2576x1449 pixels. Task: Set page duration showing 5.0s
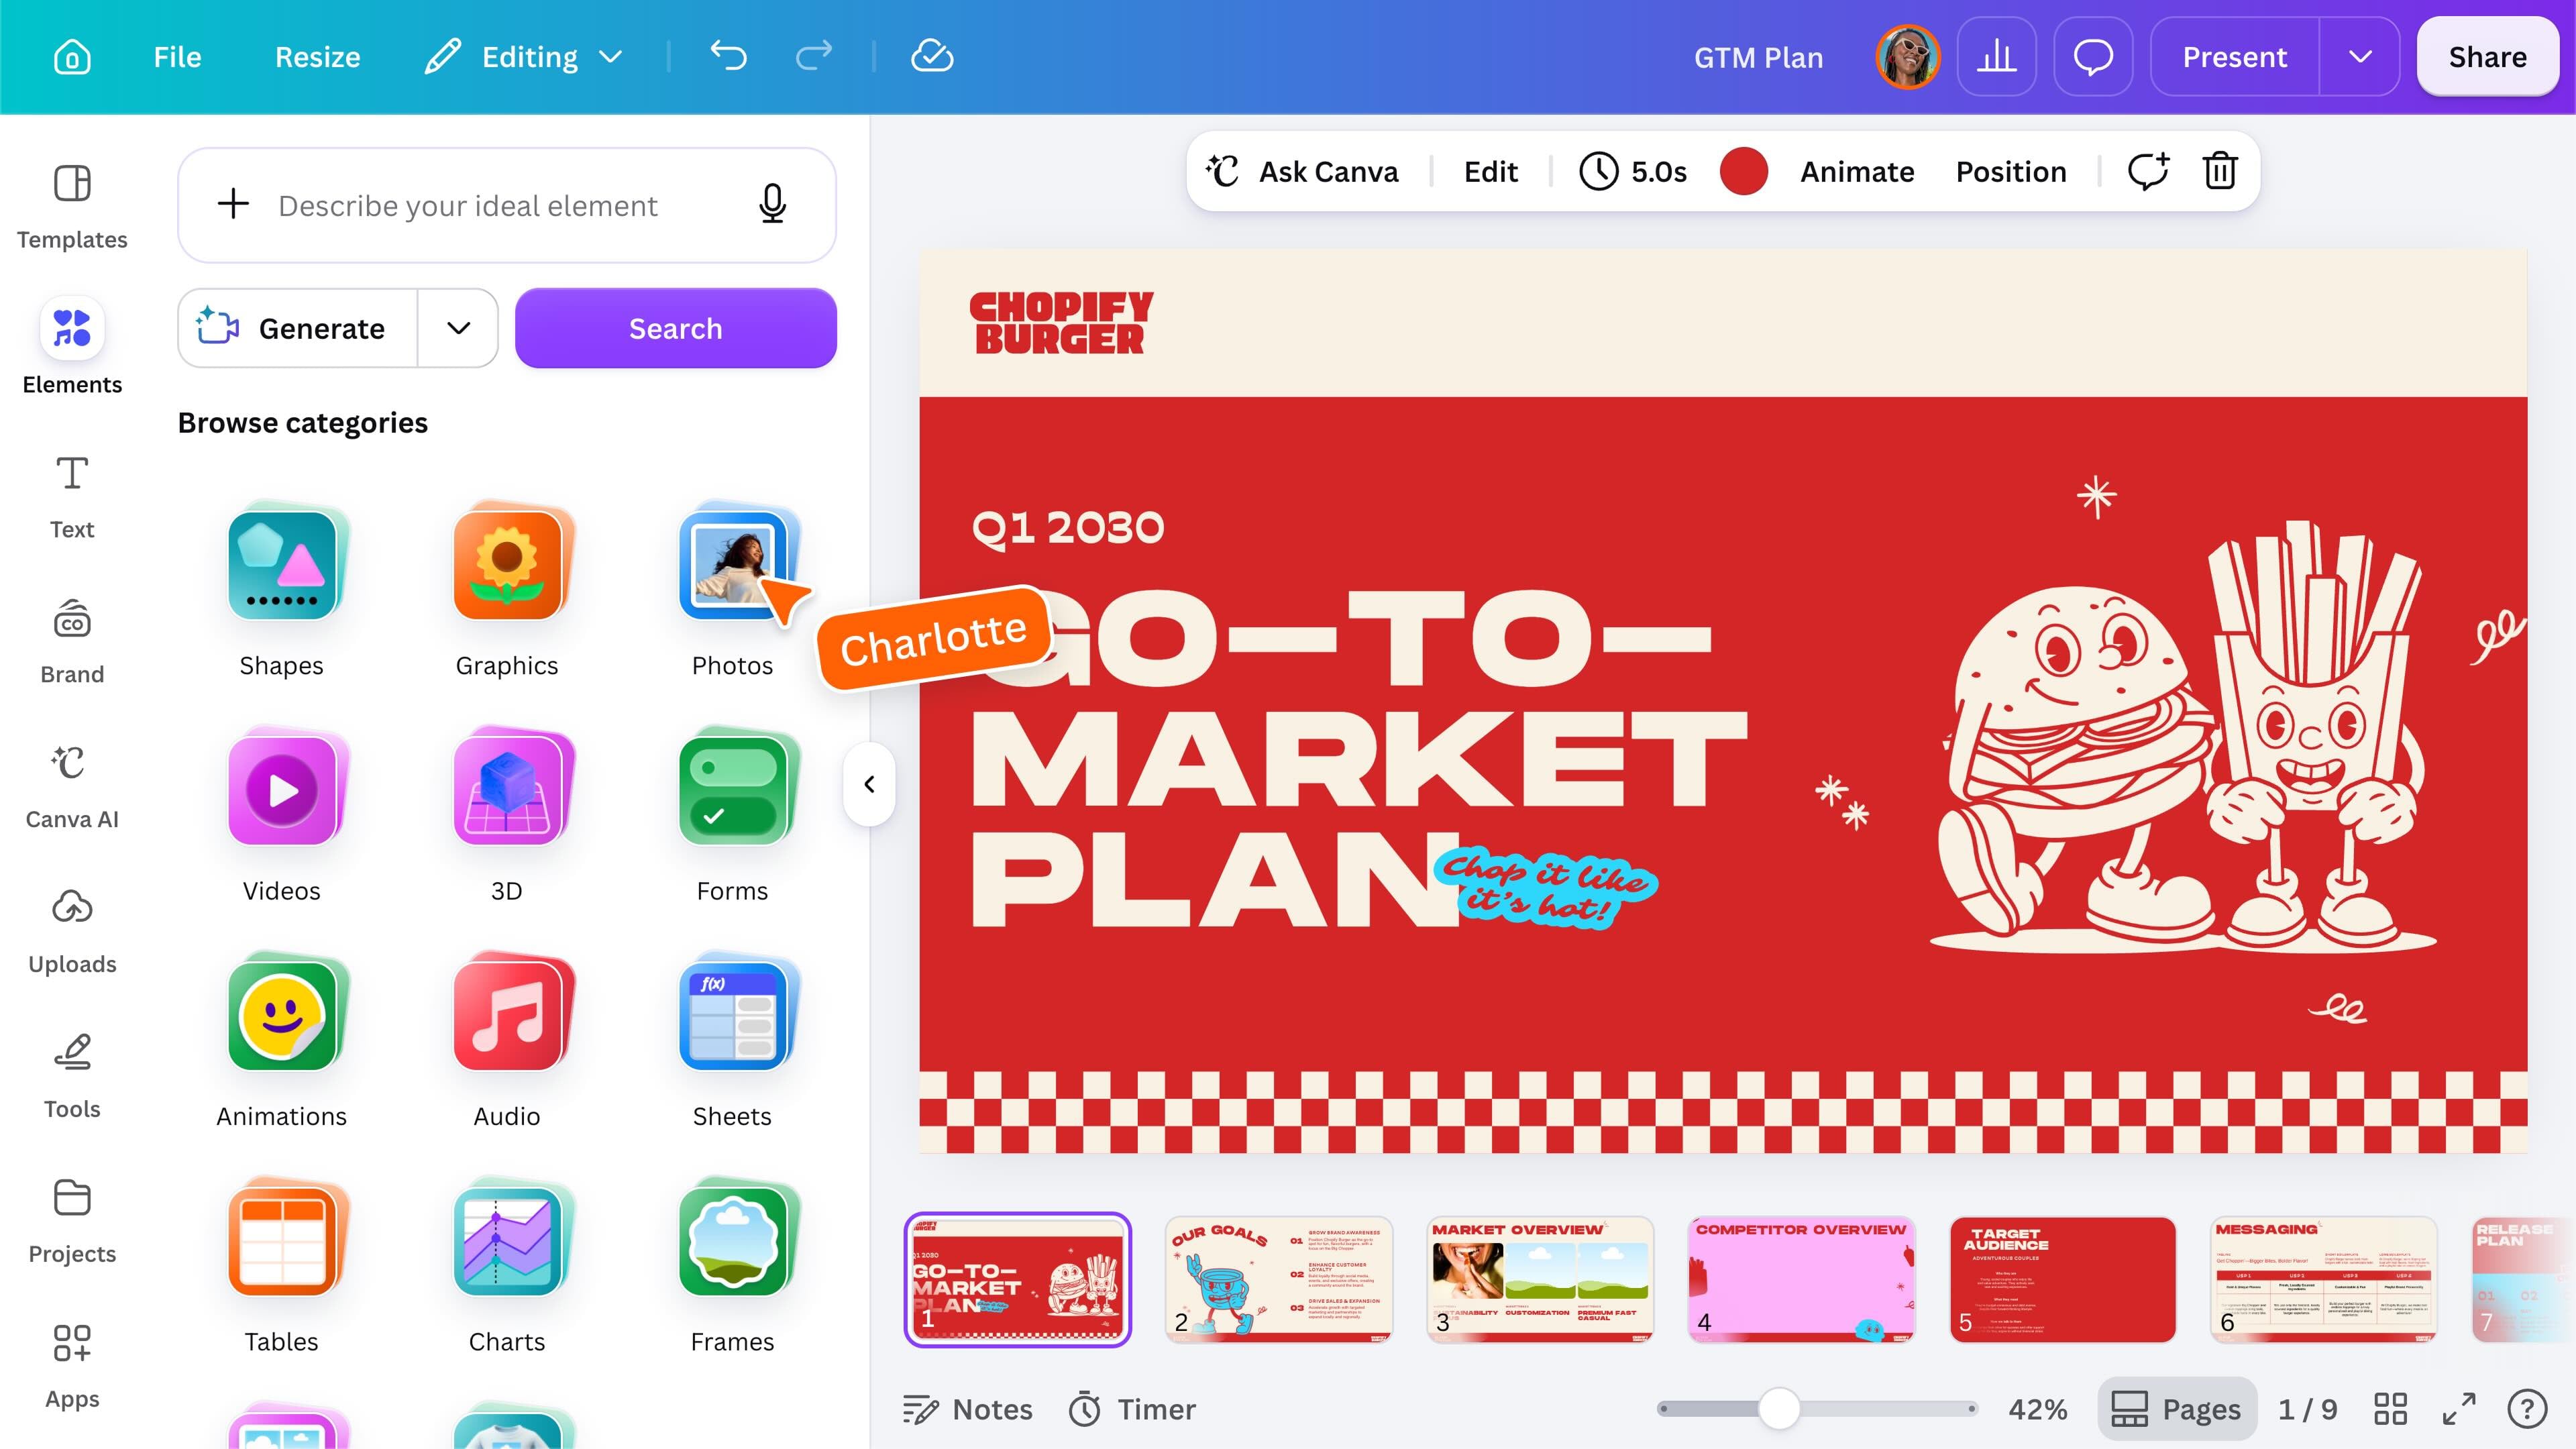pyautogui.click(x=1633, y=171)
